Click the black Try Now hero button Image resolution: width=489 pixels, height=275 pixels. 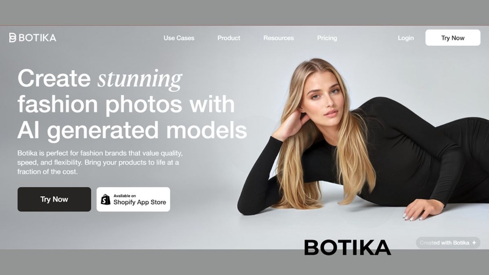(x=54, y=199)
